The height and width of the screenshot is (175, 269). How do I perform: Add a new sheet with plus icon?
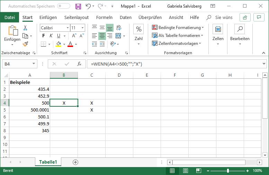[x=75, y=162]
